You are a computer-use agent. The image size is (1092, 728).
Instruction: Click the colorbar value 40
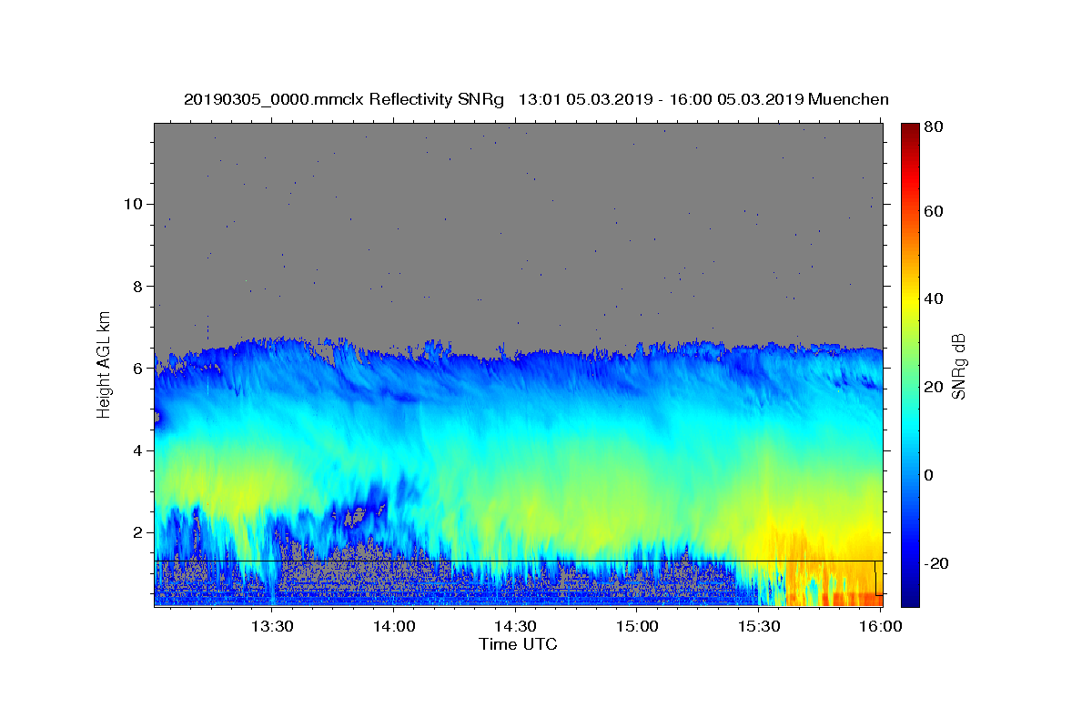[x=933, y=298]
